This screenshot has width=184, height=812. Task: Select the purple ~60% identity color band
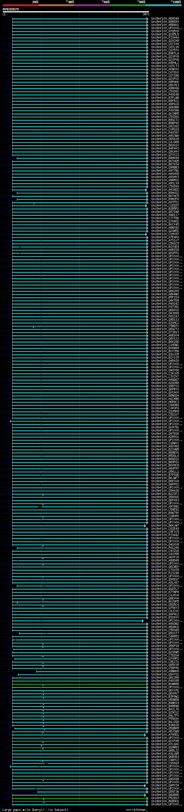pos(92,5)
